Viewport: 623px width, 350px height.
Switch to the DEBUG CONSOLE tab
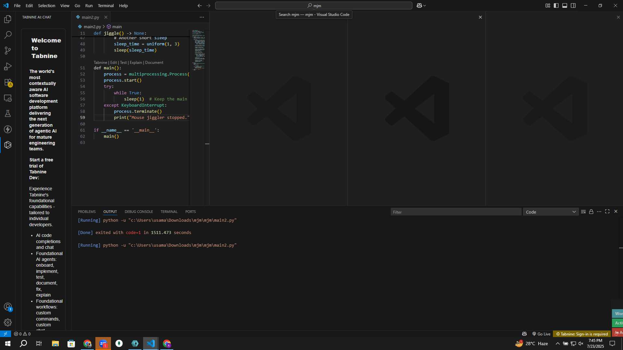[139, 212]
